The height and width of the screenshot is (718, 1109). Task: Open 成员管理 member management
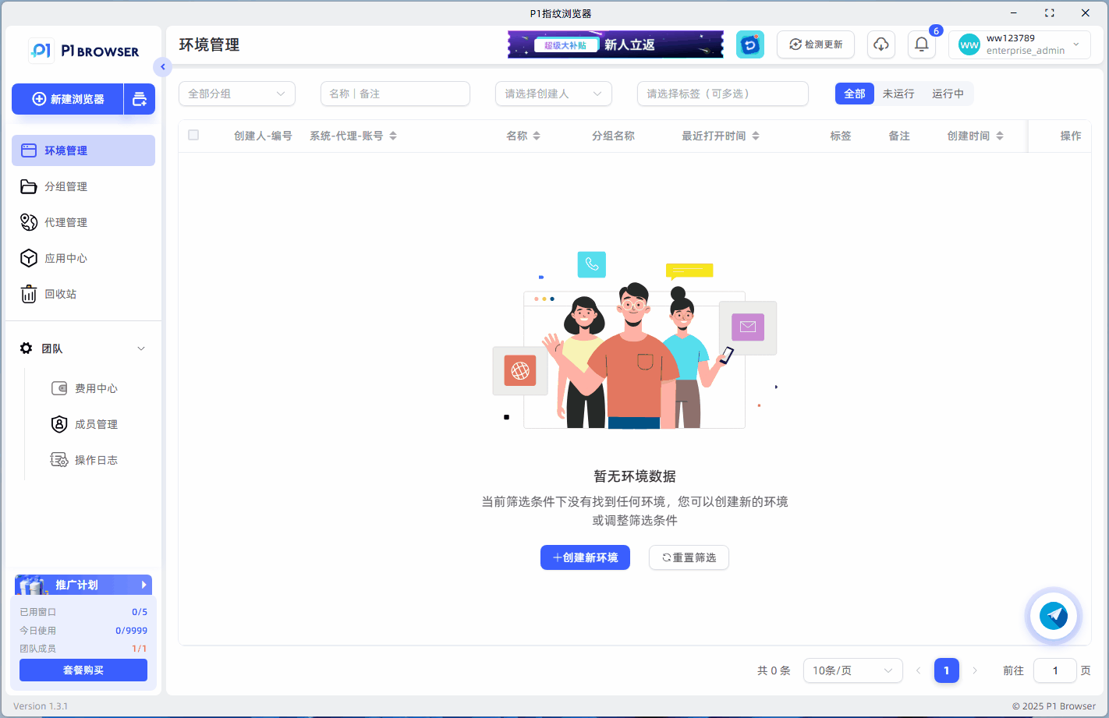pyautogui.click(x=95, y=424)
